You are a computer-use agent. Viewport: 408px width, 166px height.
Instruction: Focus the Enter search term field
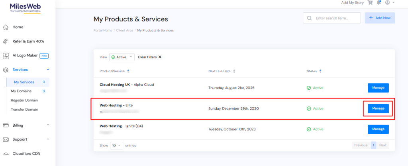point(332,18)
